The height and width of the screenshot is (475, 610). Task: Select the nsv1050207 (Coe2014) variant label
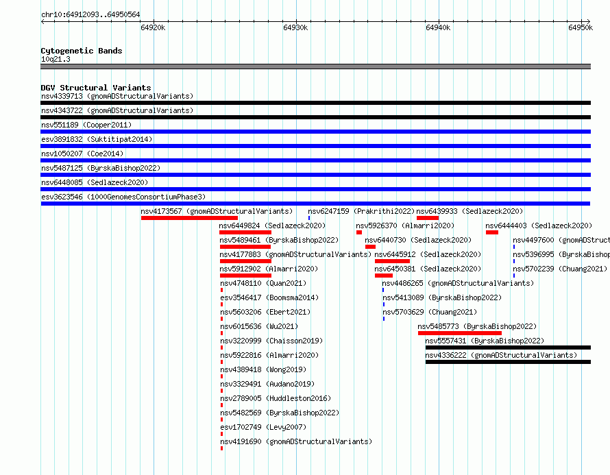(82, 154)
